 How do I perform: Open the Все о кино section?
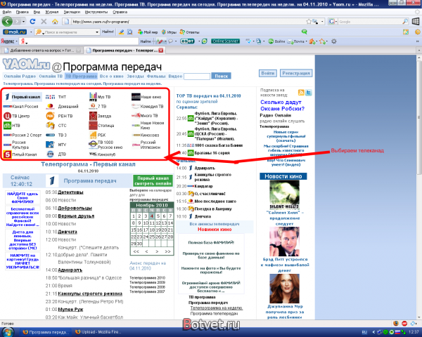(x=111, y=77)
